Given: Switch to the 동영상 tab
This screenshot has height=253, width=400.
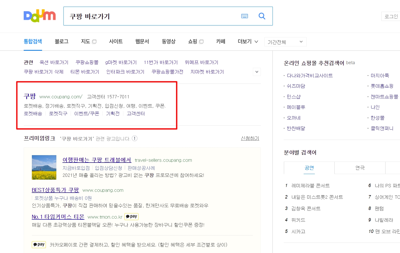Looking at the screenshot, I should pyautogui.click(x=169, y=41).
